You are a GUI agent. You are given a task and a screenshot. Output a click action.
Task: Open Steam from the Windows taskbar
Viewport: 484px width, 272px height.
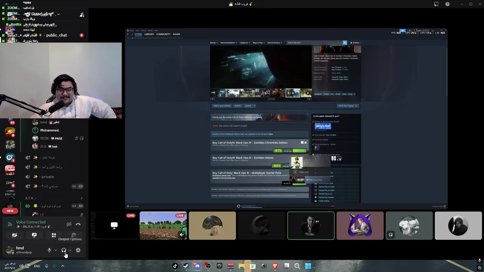coord(186,266)
